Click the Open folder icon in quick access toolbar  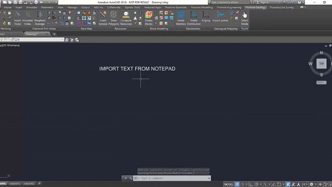click(x=10, y=2)
